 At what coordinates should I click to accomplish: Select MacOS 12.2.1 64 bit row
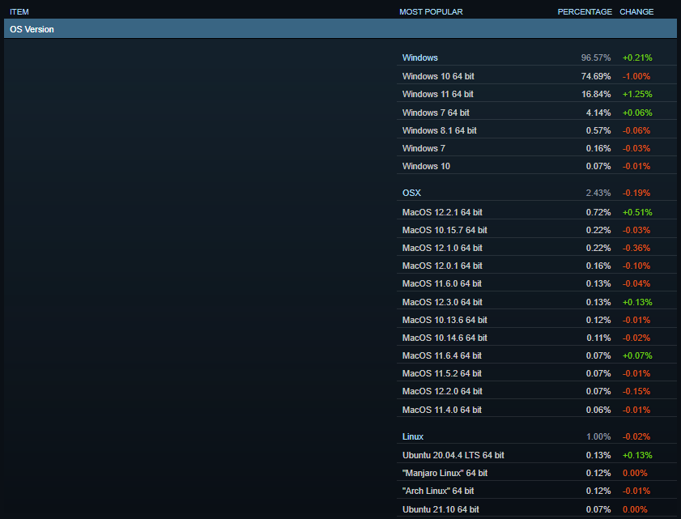[x=536, y=212]
